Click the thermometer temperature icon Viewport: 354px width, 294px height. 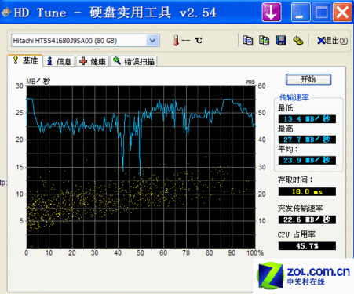tap(176, 41)
